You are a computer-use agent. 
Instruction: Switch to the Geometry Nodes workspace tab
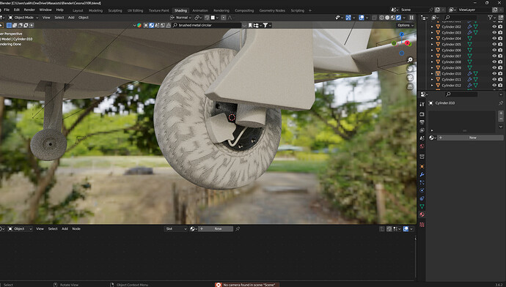coord(272,10)
